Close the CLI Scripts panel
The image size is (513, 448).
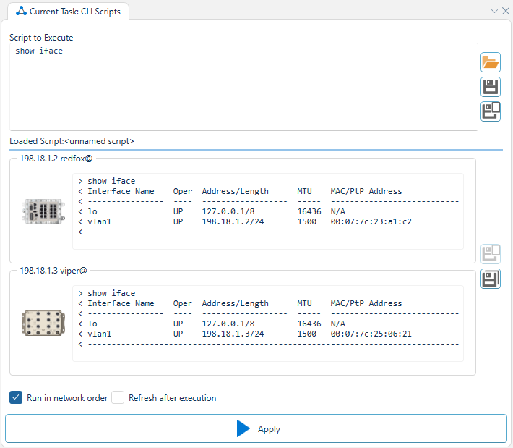(x=506, y=11)
